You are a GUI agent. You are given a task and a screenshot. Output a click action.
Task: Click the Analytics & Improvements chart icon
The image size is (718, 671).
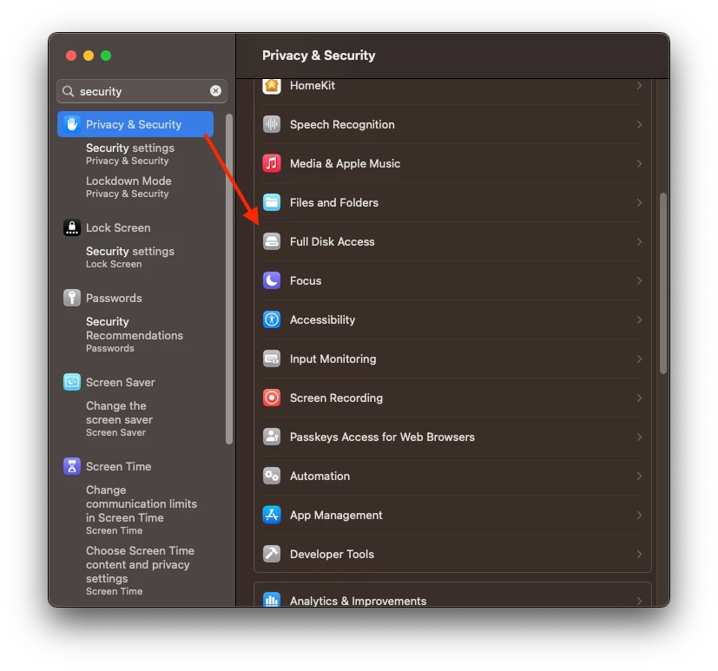click(272, 600)
